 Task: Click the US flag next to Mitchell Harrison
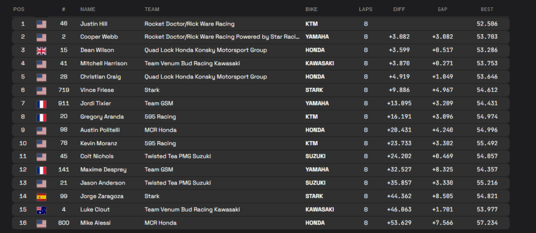coord(41,64)
